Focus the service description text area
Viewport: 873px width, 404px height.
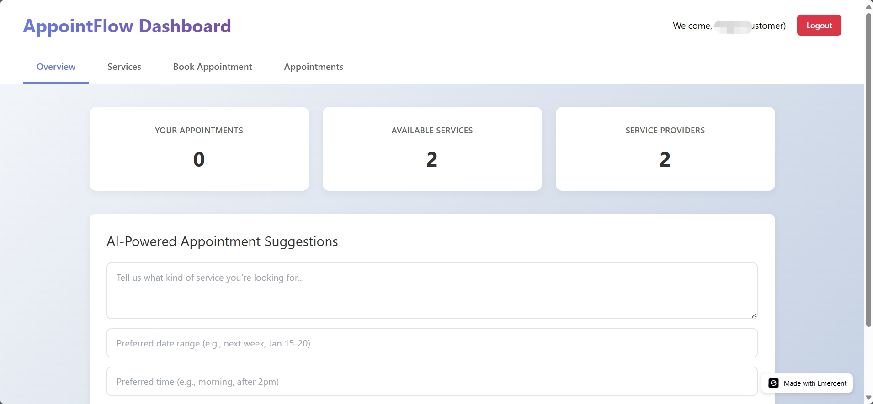tap(432, 291)
